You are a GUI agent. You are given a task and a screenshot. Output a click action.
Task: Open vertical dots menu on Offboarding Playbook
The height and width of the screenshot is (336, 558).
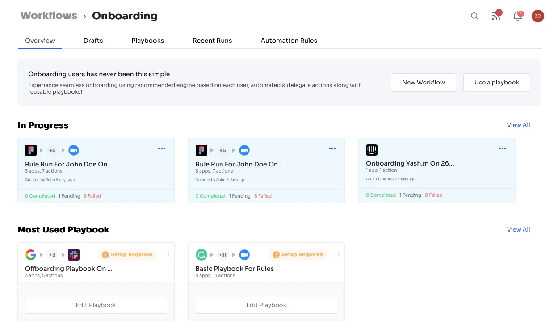point(168,254)
